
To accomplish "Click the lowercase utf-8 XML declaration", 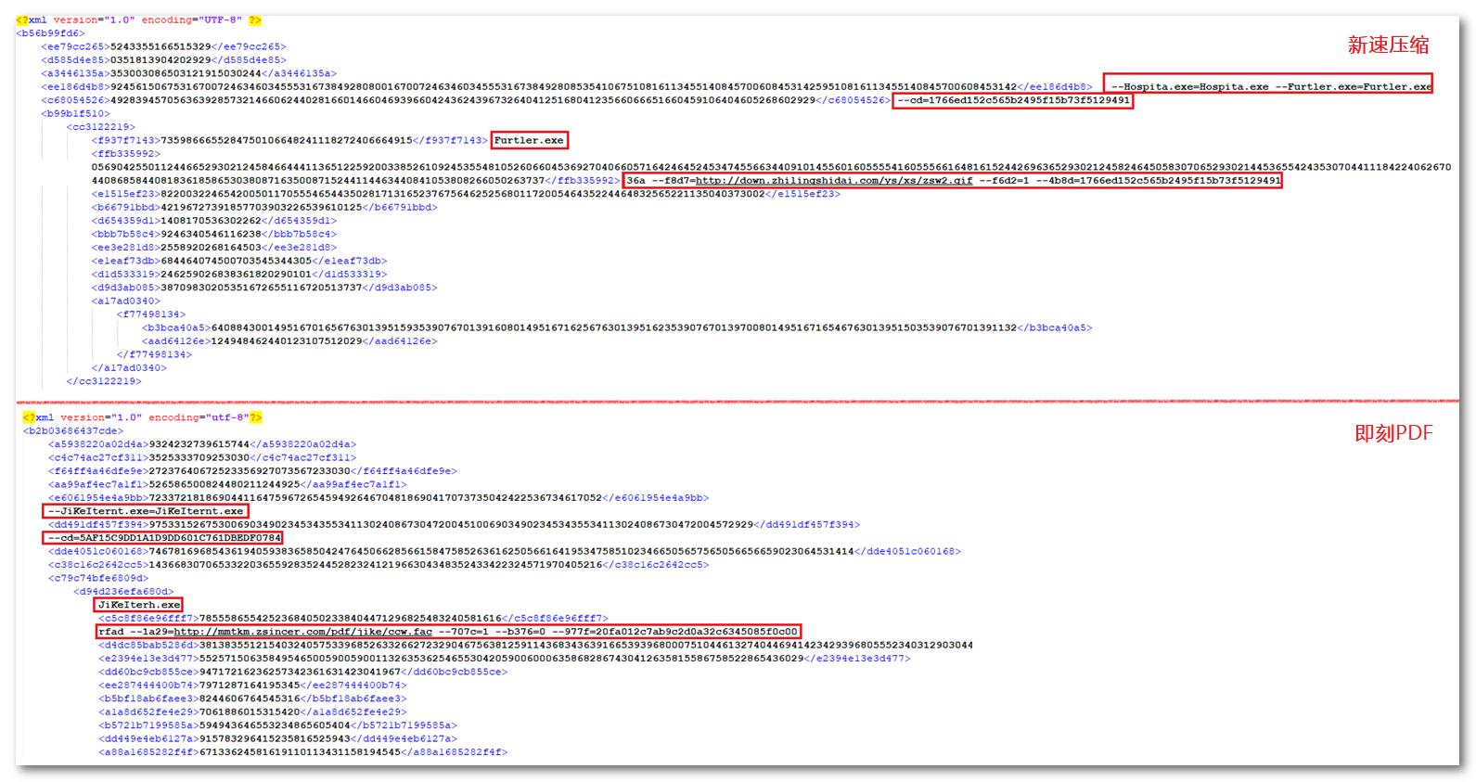I will [142, 417].
